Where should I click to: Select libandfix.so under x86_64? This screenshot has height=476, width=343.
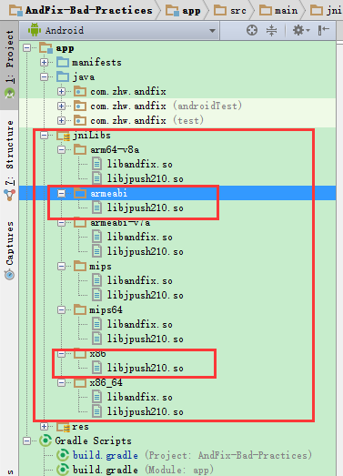tap(139, 398)
